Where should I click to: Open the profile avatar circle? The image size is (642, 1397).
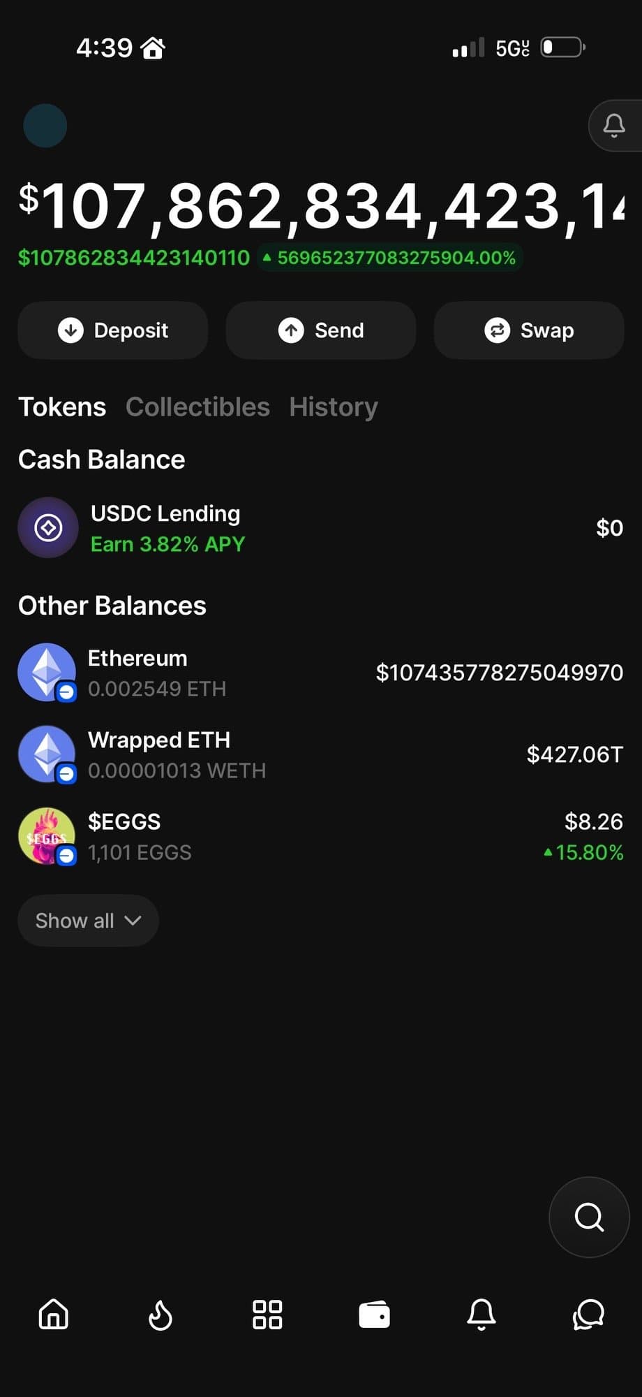(x=45, y=126)
